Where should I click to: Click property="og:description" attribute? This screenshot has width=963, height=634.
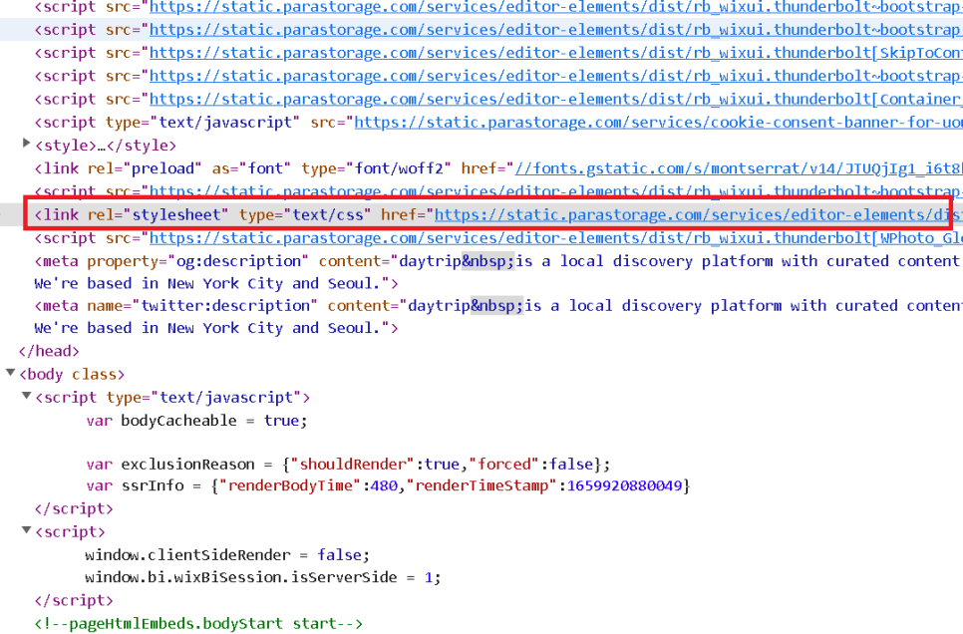click(x=197, y=262)
